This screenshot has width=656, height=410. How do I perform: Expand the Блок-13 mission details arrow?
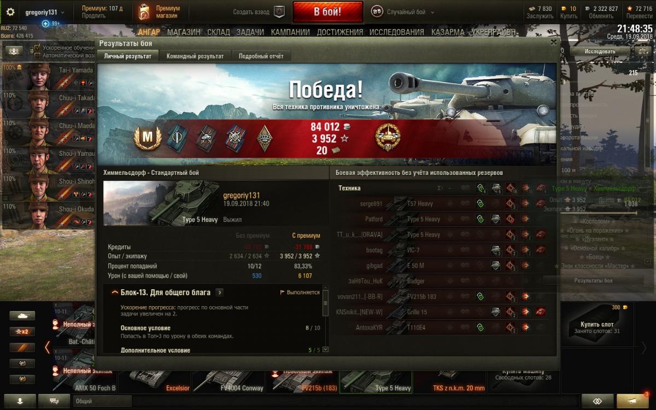click(x=219, y=292)
